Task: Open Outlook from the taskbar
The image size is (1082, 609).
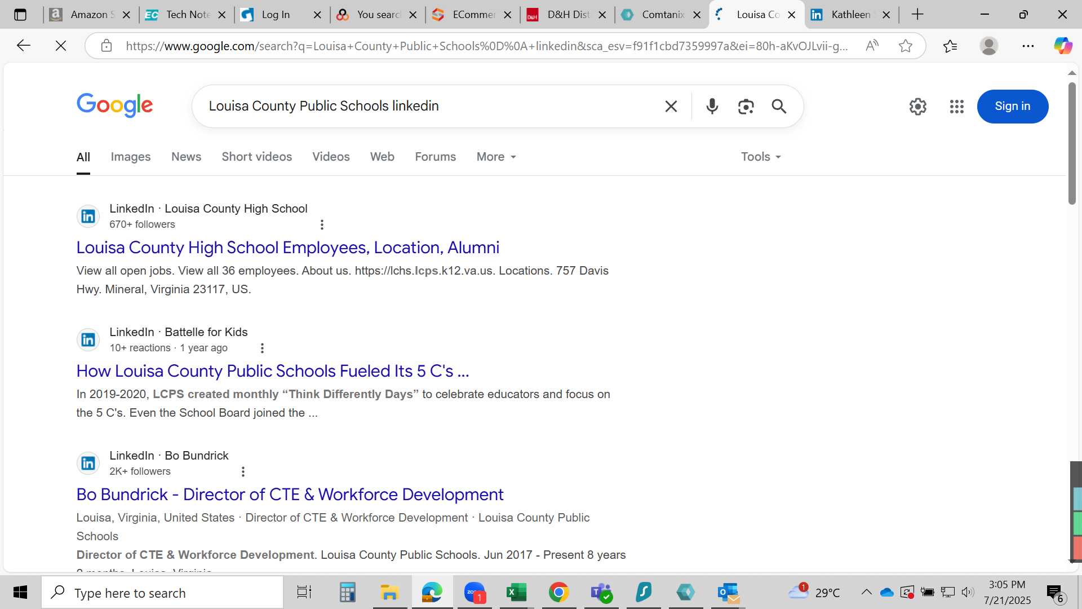Action: coord(728,593)
